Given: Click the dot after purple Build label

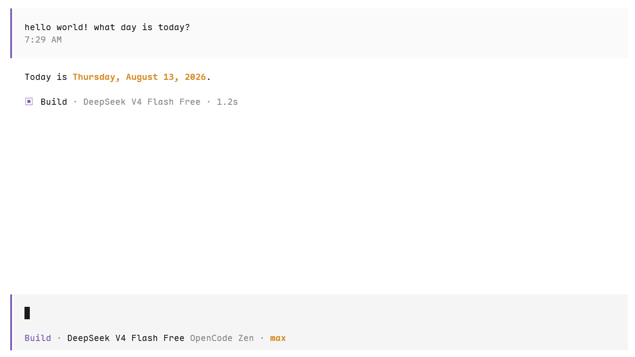Looking at the screenshot, I should (59, 338).
